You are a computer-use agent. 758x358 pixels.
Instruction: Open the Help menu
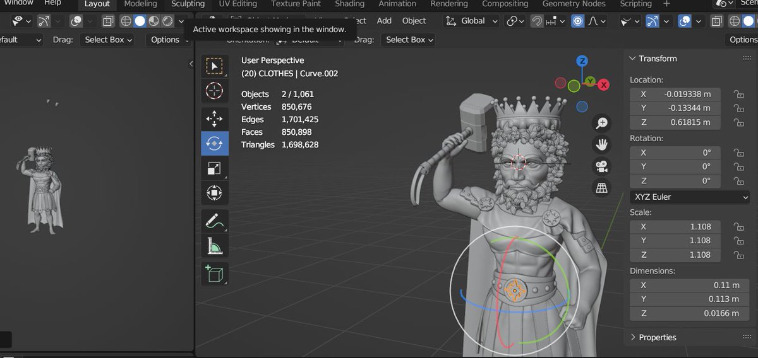(52, 3)
